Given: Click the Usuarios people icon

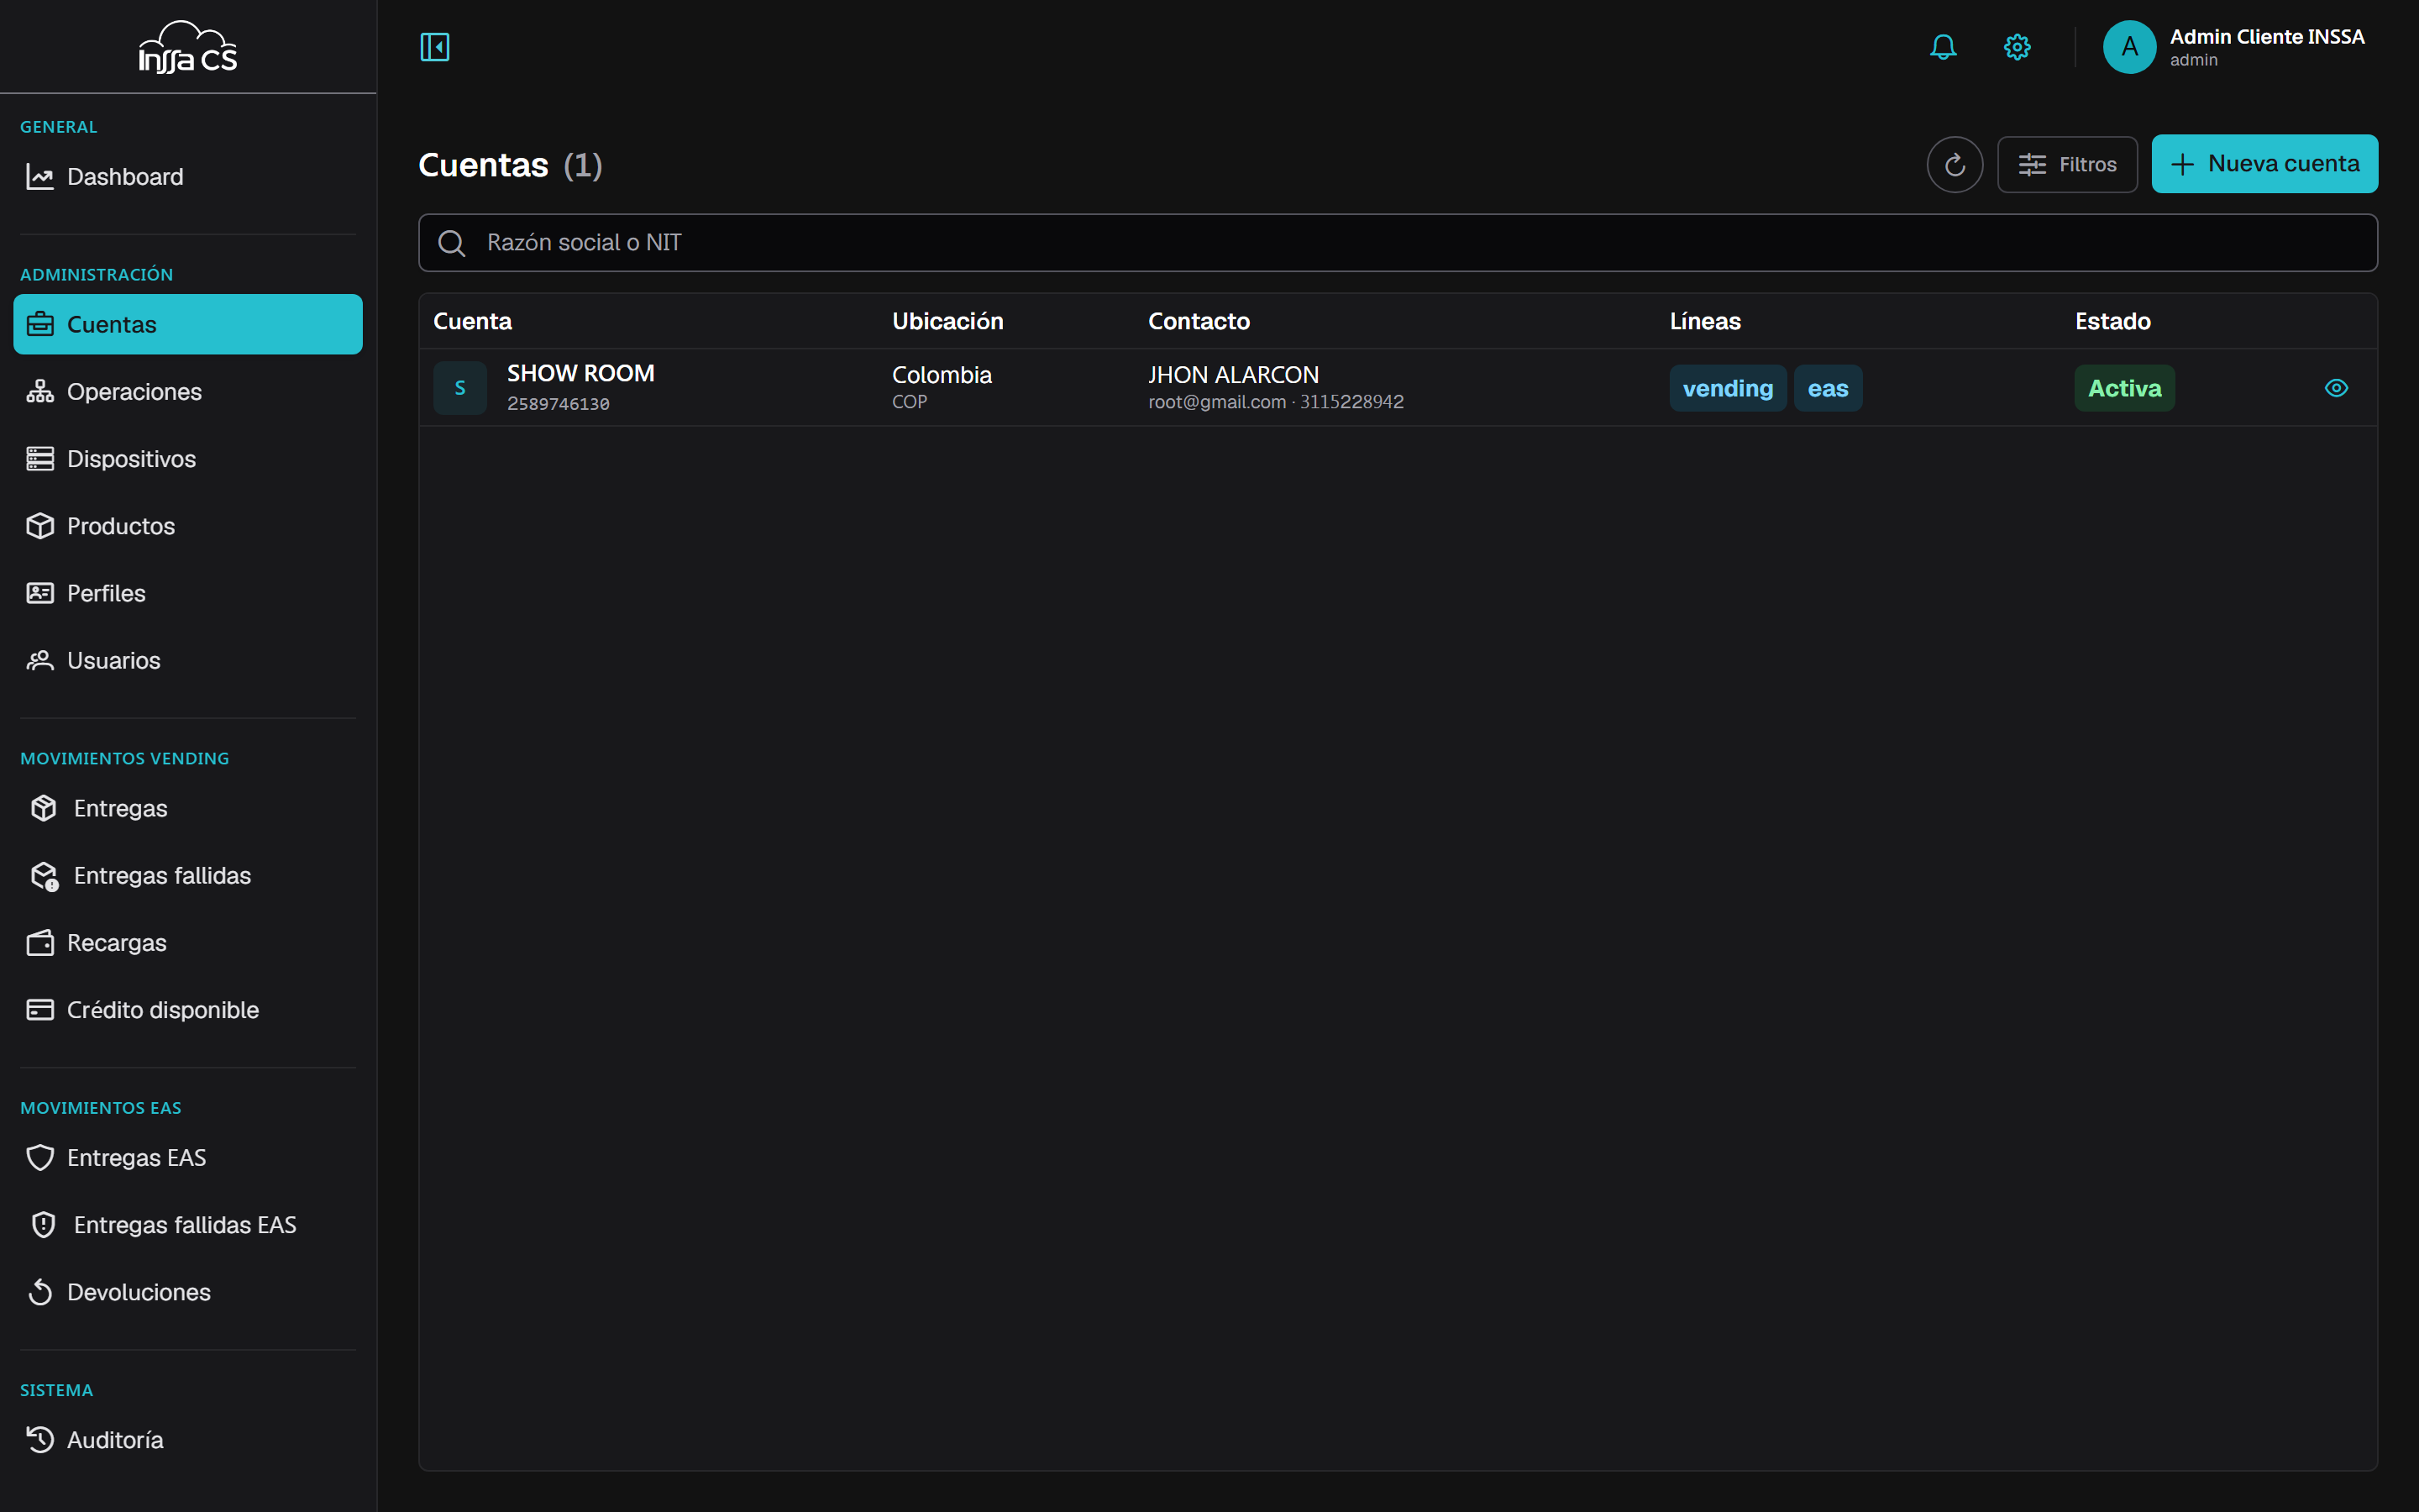Looking at the screenshot, I should pos(40,660).
